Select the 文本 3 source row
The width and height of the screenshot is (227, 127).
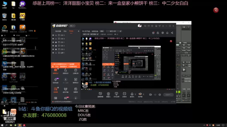pos(66,46)
